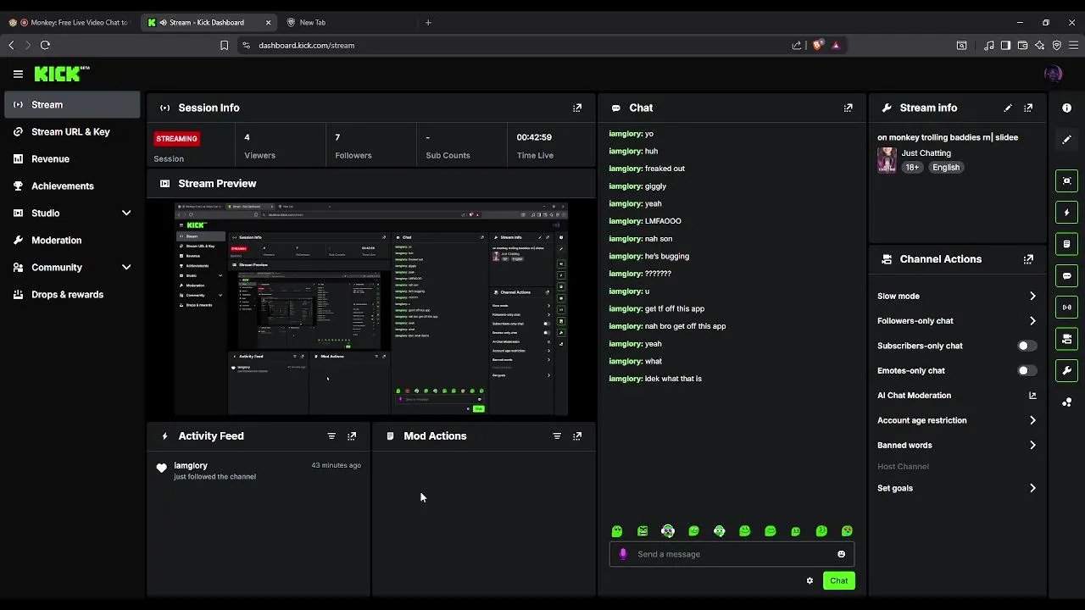
Task: Pick the first green ghost emote
Action: point(617,531)
